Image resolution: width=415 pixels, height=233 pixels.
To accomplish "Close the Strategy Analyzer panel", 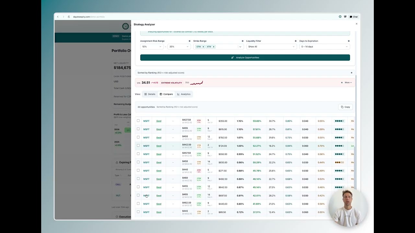I will pyautogui.click(x=357, y=24).
